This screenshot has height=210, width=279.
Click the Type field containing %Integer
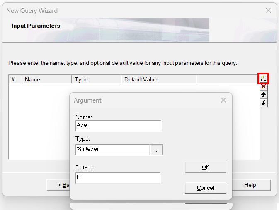point(112,150)
